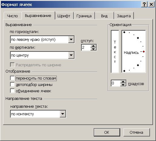This screenshot has height=141, width=156.
Task: Click the 'направление текста:' label
Action: pos(29,107)
